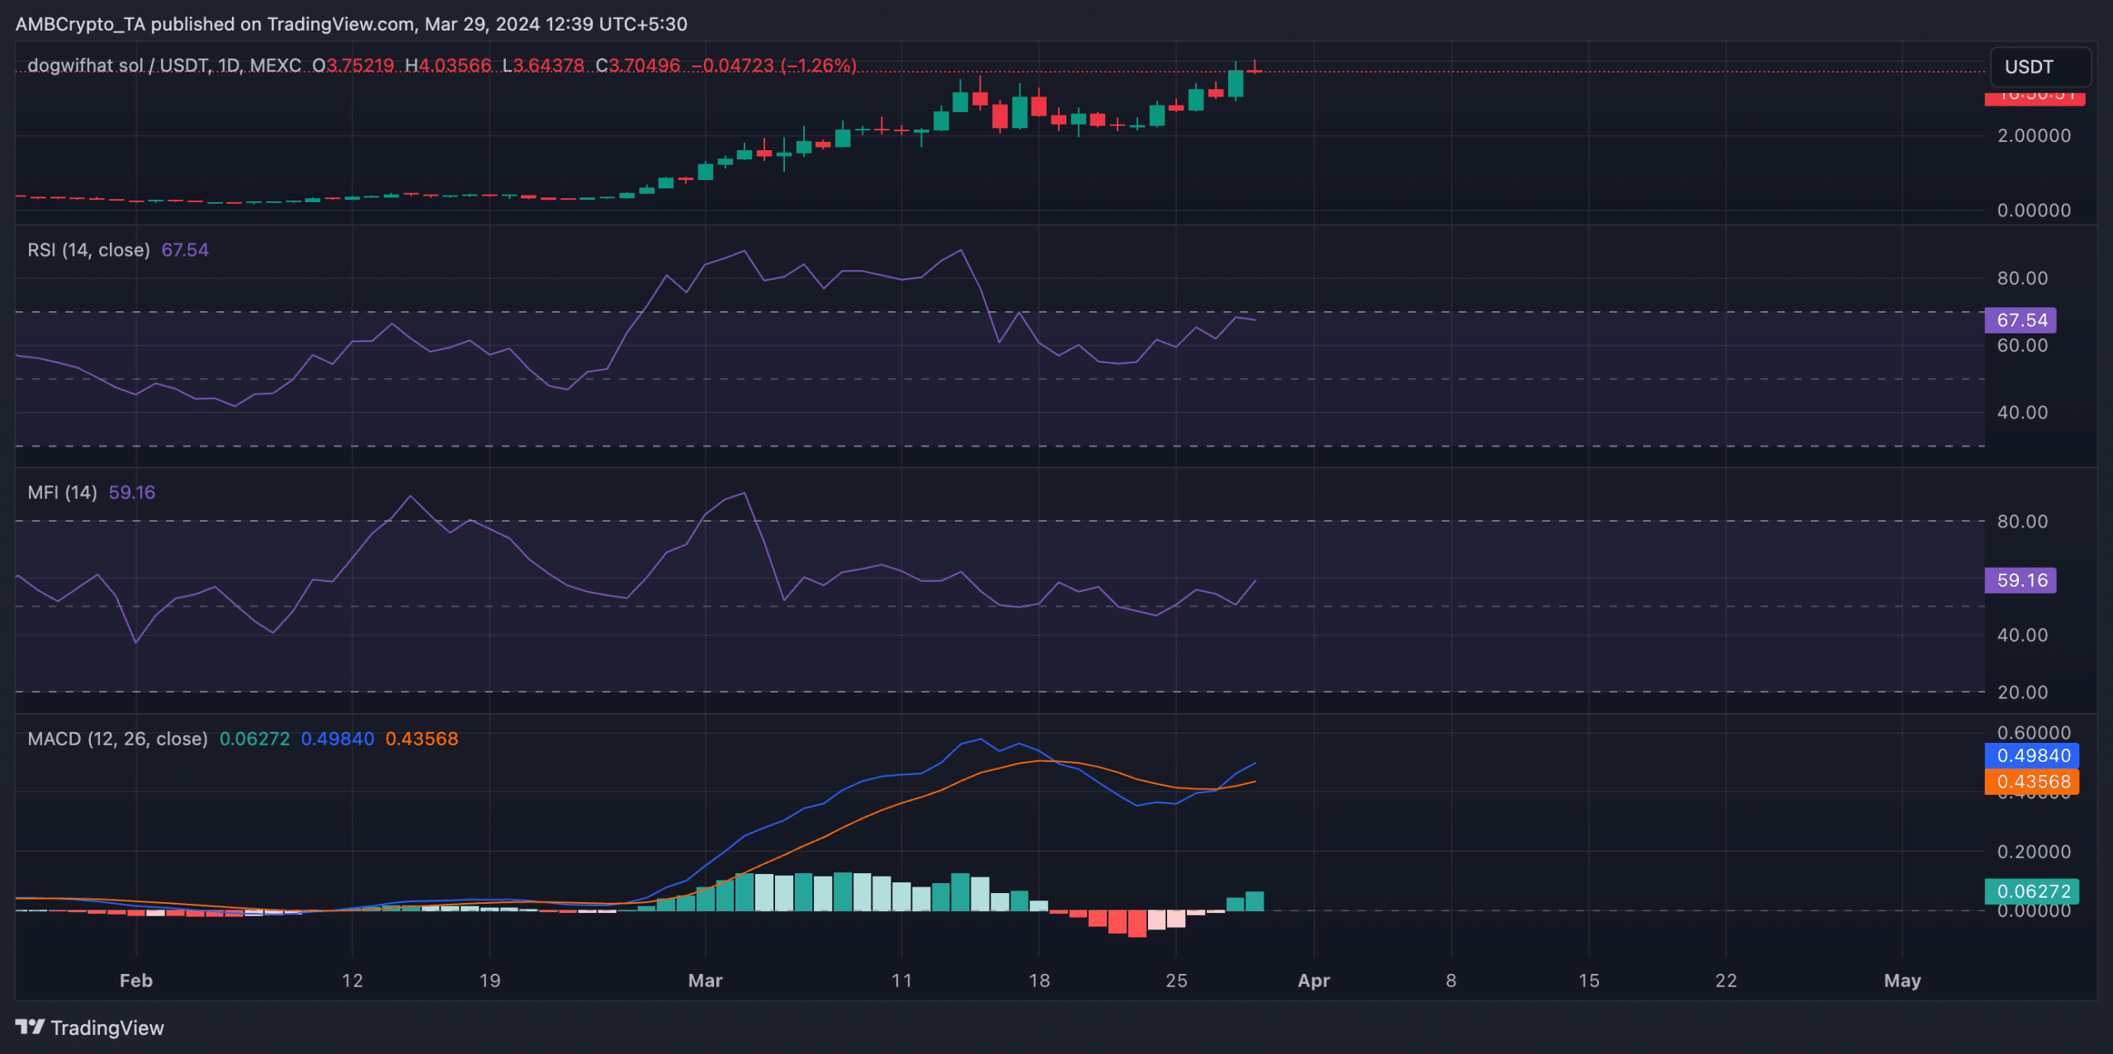The width and height of the screenshot is (2113, 1054).
Task: Click the 11 date label on time axis
Action: click(902, 981)
